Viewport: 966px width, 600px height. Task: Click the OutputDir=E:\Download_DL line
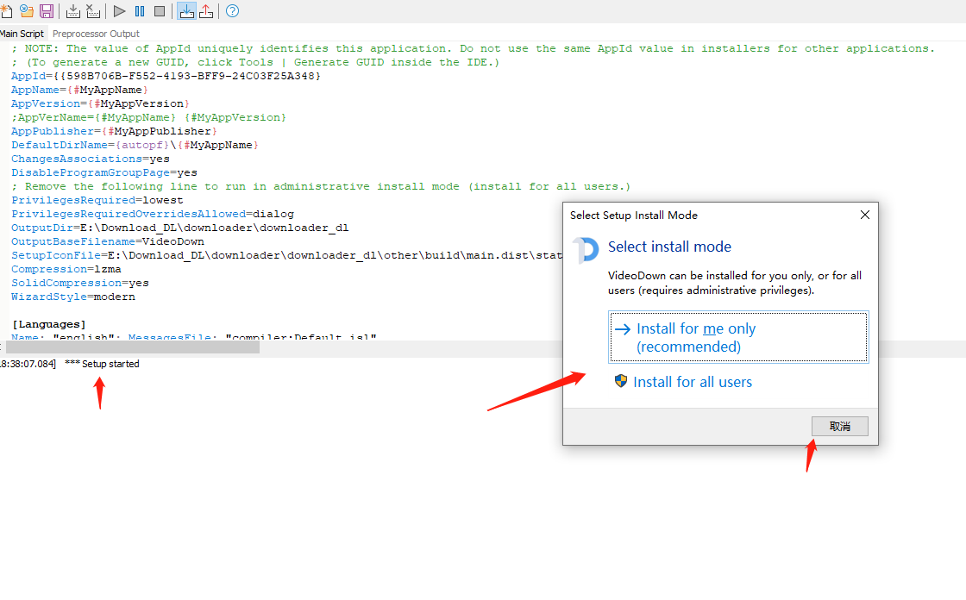tap(180, 228)
